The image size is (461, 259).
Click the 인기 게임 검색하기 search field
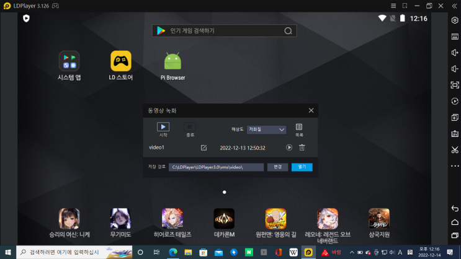pyautogui.click(x=224, y=31)
